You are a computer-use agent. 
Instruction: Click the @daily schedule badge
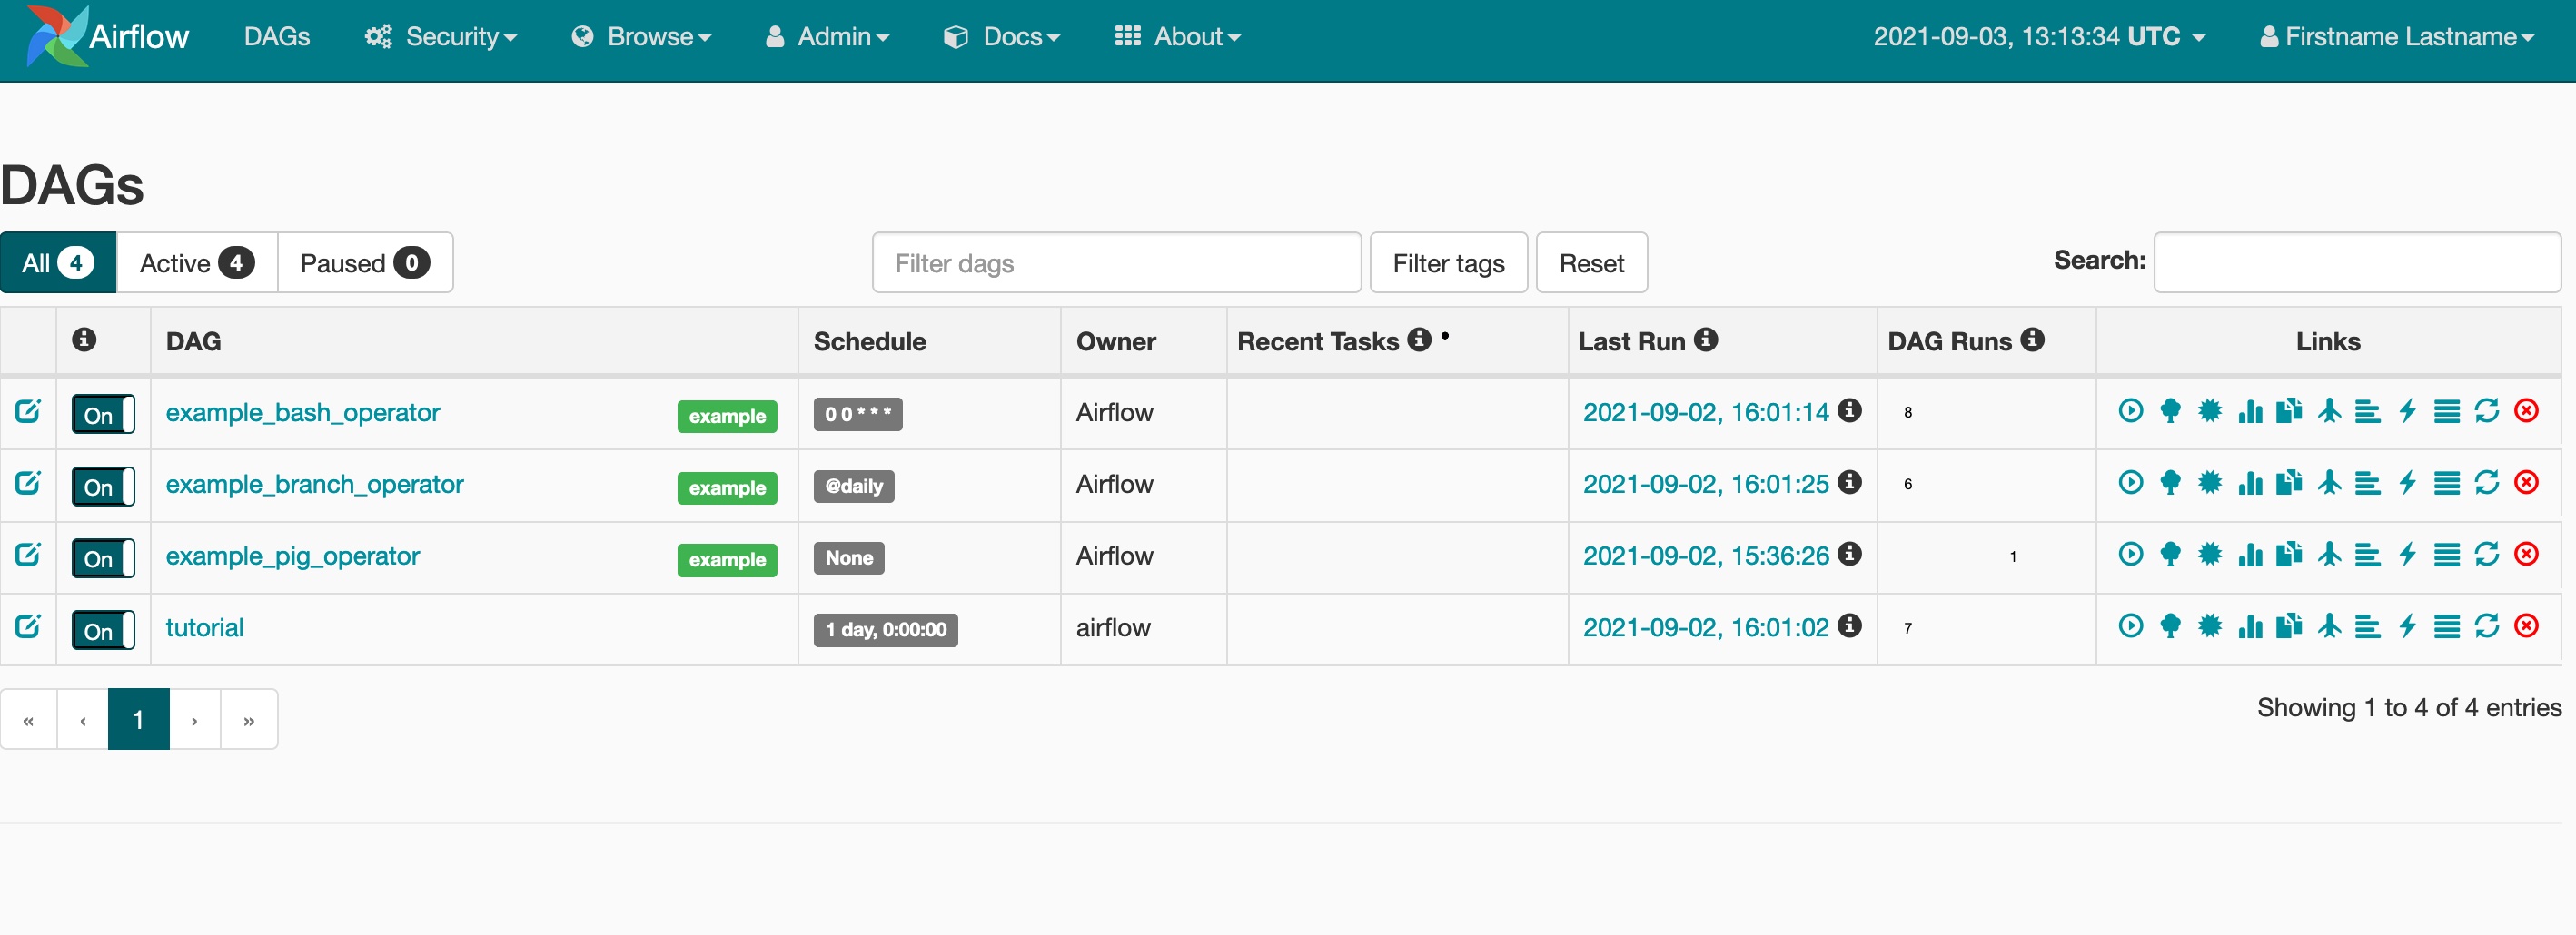click(x=854, y=487)
